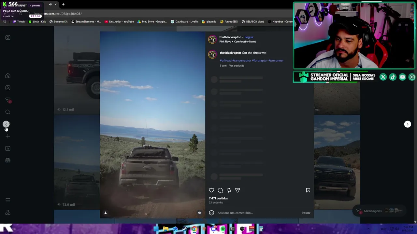This screenshot has height=234, width=417.
Task: Click the comment input field
Action: (x=257, y=213)
